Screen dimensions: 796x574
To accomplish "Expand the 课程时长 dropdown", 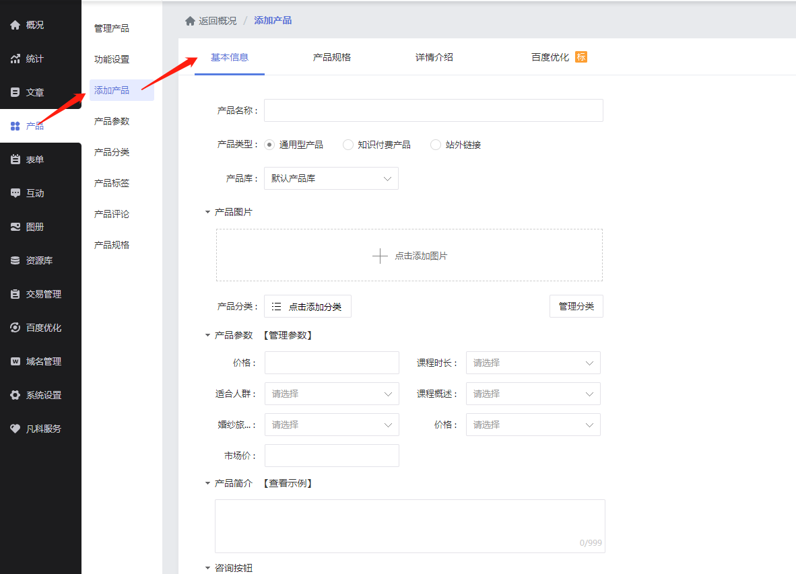I will point(533,363).
